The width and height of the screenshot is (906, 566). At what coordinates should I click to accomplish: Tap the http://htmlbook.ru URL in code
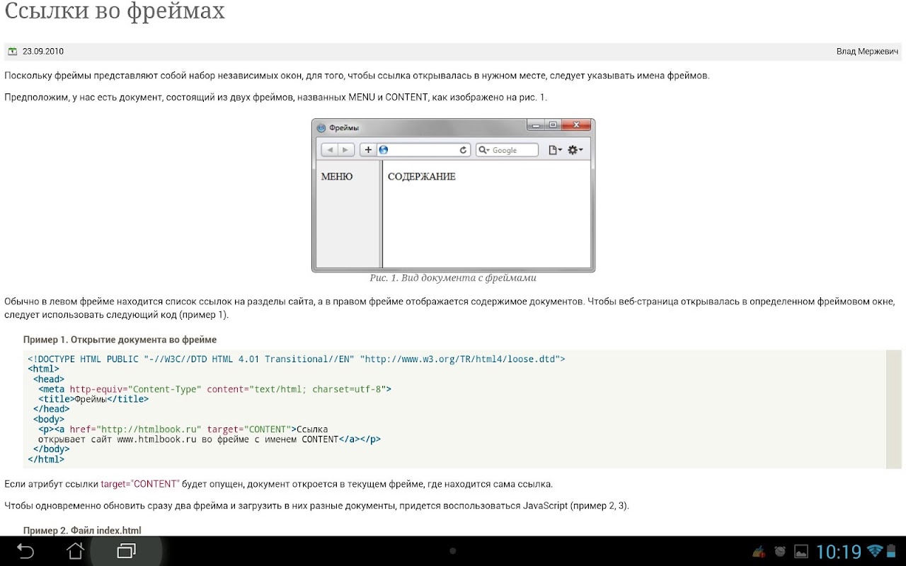pos(149,429)
